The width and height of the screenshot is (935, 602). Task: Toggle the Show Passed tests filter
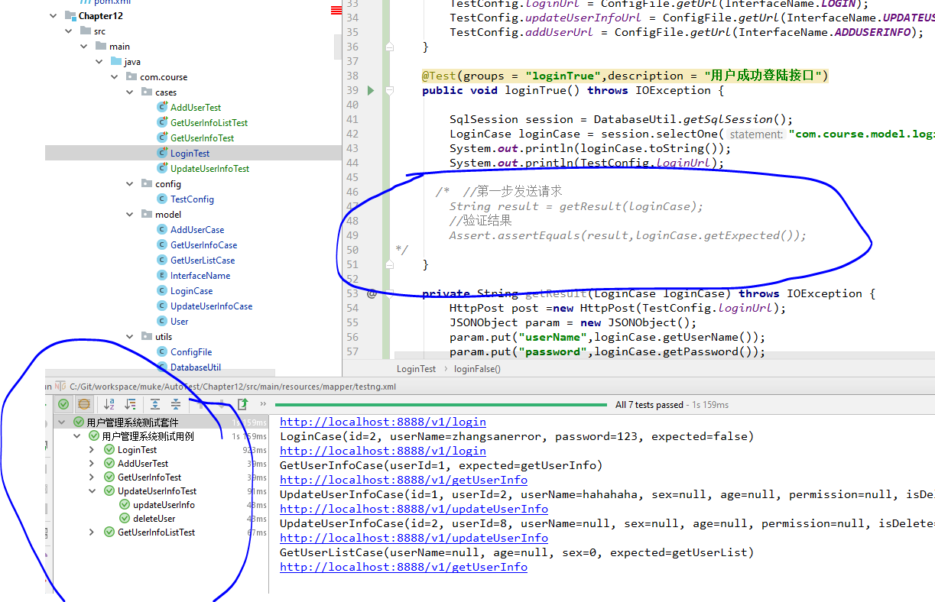(63, 404)
